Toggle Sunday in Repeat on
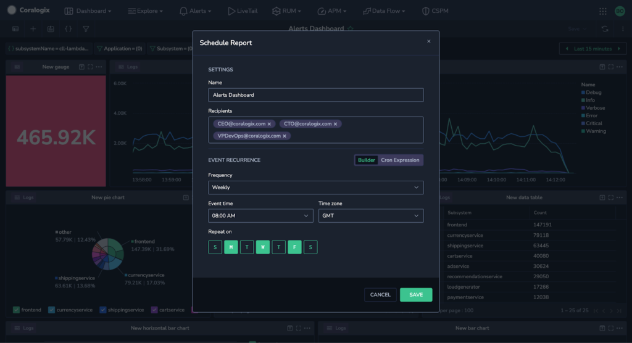 point(215,247)
